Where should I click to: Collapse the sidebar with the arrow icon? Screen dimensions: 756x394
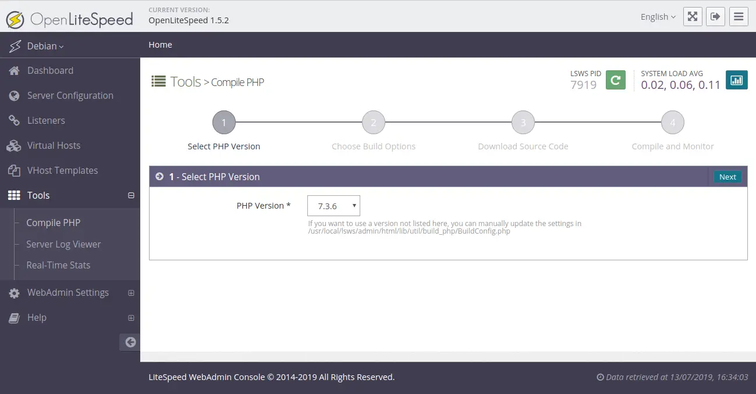click(130, 342)
